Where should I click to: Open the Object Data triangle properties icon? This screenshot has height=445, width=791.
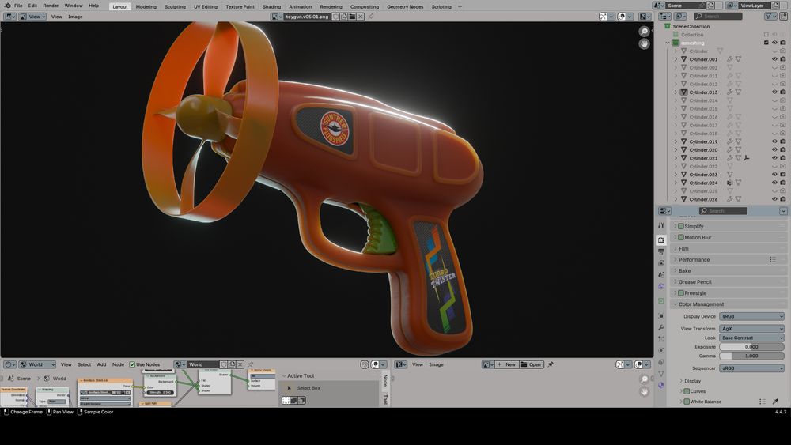pos(661,373)
